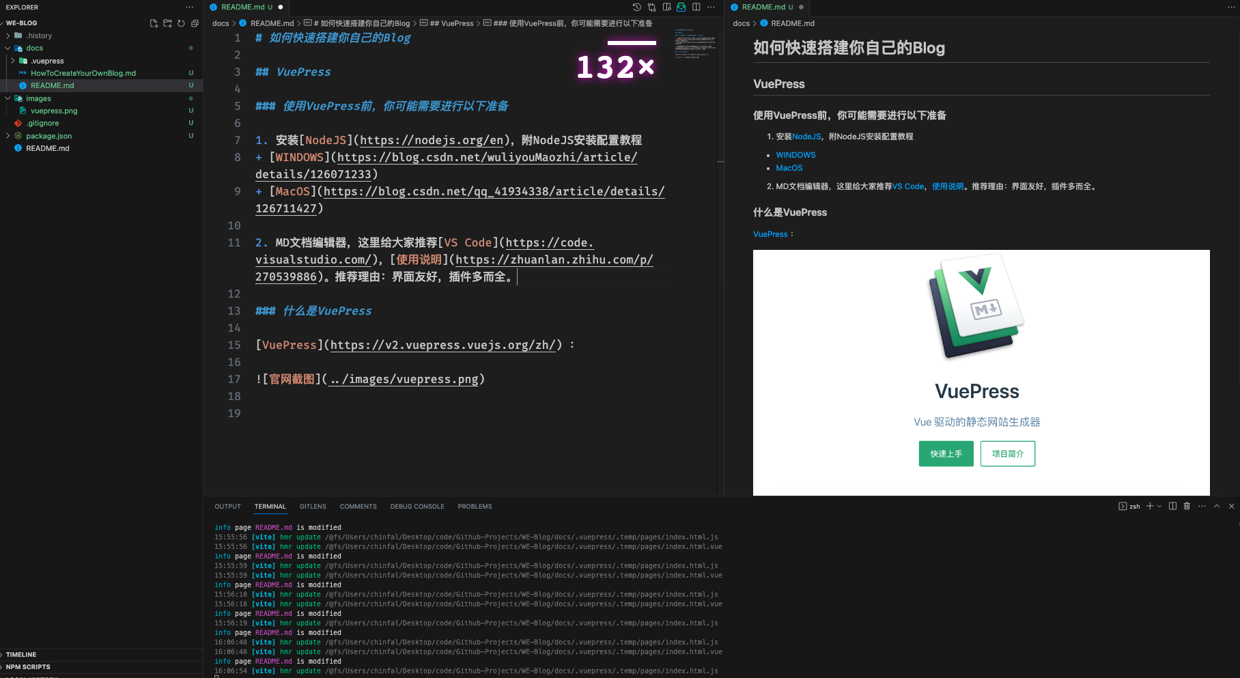Click docs breadcrumb in preview pane

[x=741, y=23]
